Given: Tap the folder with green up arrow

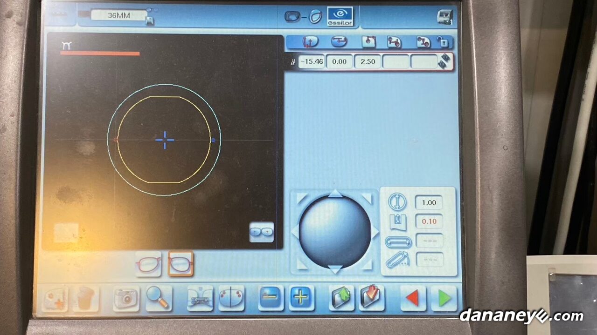Looking at the screenshot, I should click(x=341, y=298).
